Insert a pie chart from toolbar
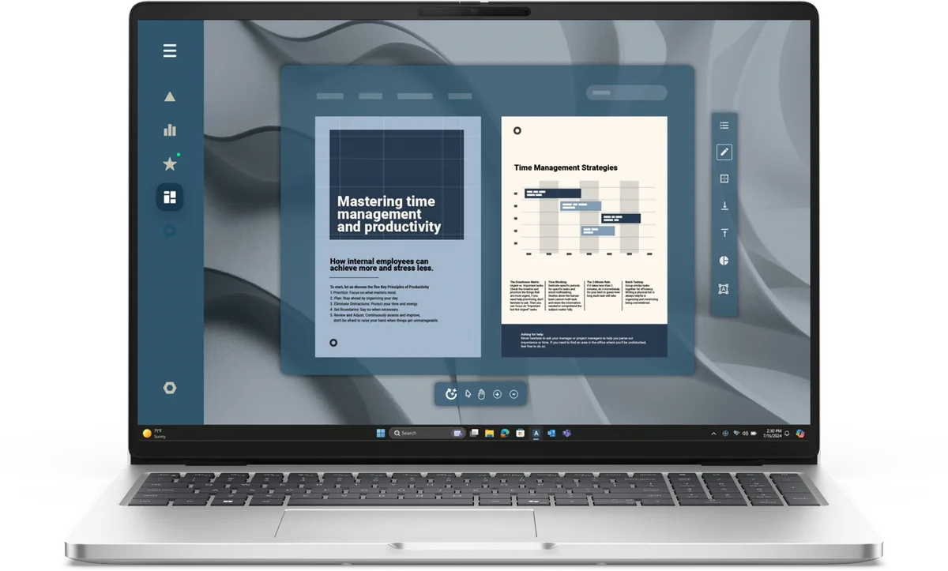This screenshot has height=571, width=948. pos(724,261)
